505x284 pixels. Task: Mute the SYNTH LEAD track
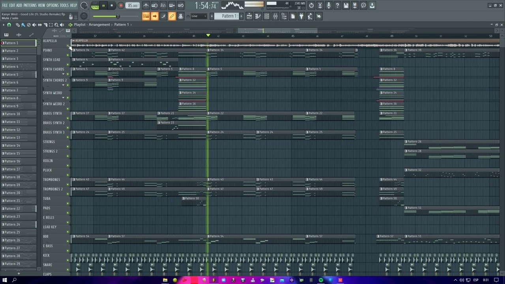tap(68, 65)
